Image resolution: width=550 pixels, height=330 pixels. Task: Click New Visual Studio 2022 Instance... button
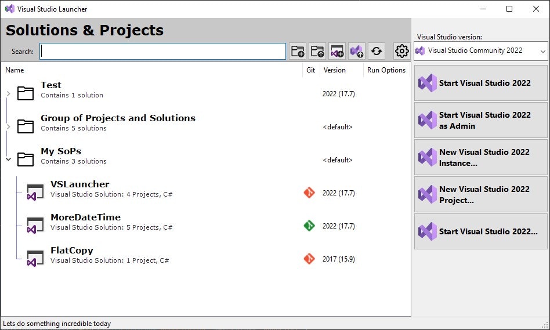pos(480,157)
